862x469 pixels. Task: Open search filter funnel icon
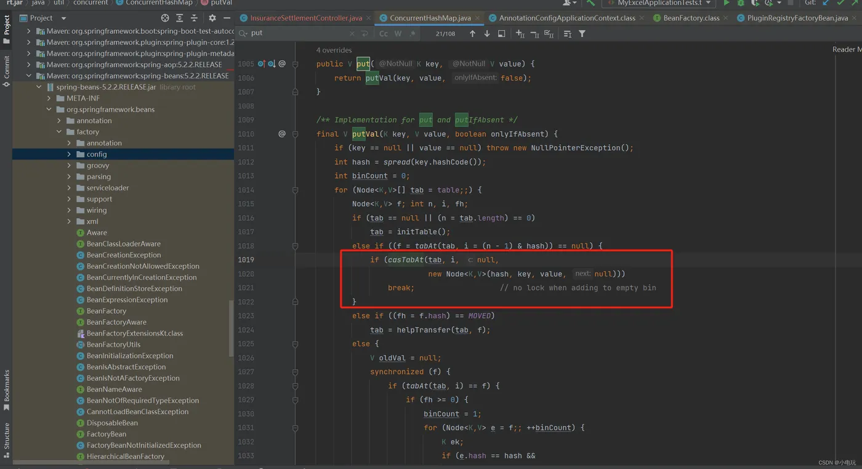tap(582, 34)
